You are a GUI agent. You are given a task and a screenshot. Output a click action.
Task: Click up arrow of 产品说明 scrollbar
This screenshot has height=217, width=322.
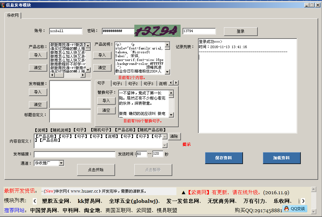[x=167, y=45]
